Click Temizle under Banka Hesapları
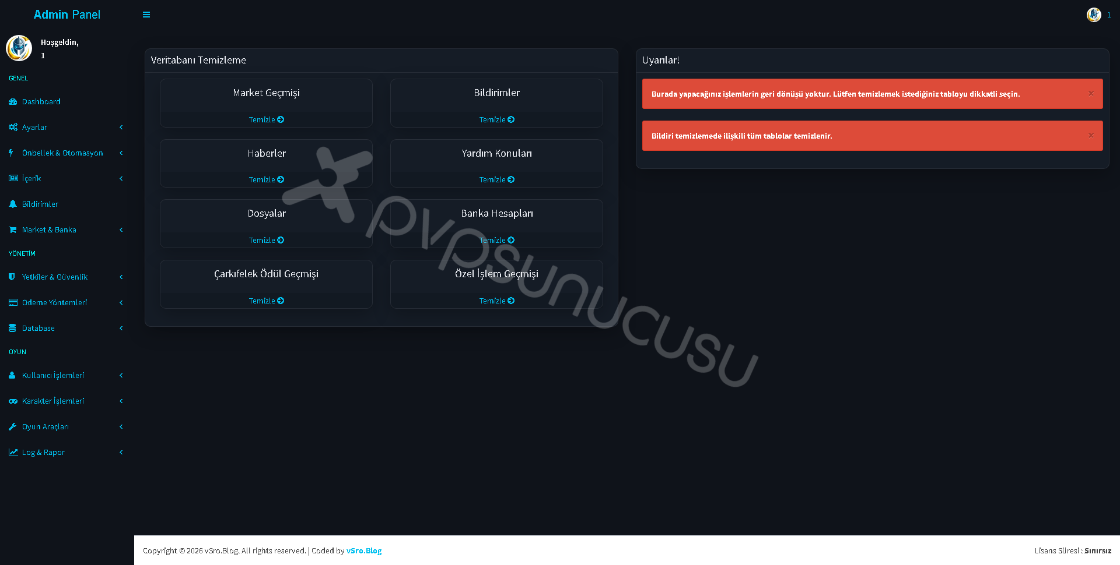 point(497,240)
